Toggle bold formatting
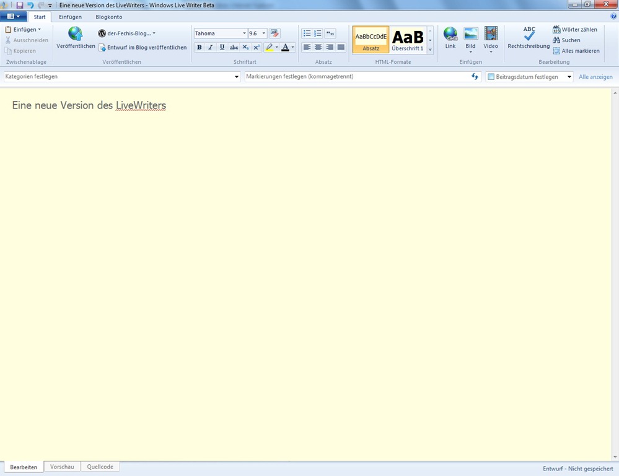This screenshot has height=476, width=619. click(x=200, y=47)
